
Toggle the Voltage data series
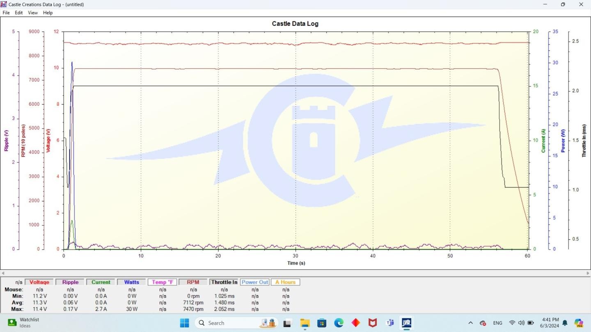pyautogui.click(x=39, y=282)
